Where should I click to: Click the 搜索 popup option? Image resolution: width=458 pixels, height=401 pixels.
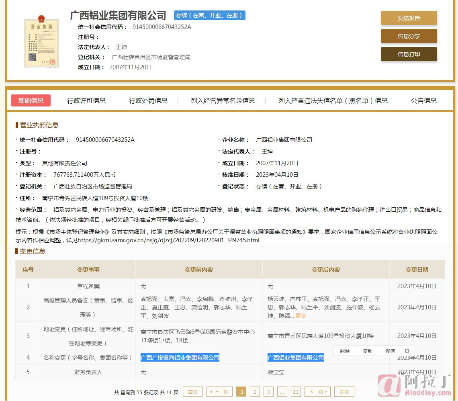tap(390, 351)
